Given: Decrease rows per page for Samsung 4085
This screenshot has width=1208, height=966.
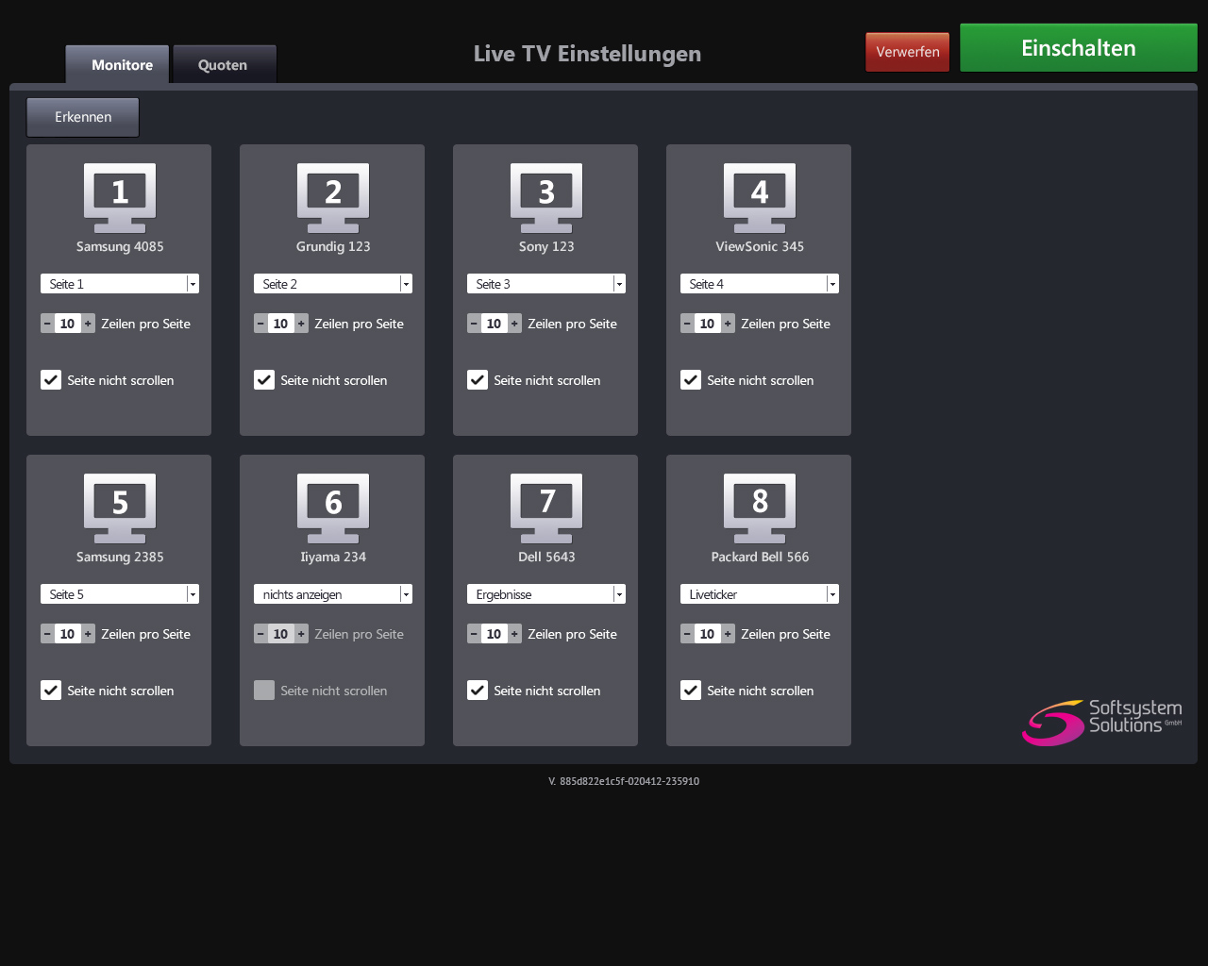Looking at the screenshot, I should 47,324.
